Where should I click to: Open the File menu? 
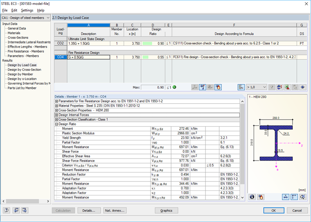[x=5, y=10]
